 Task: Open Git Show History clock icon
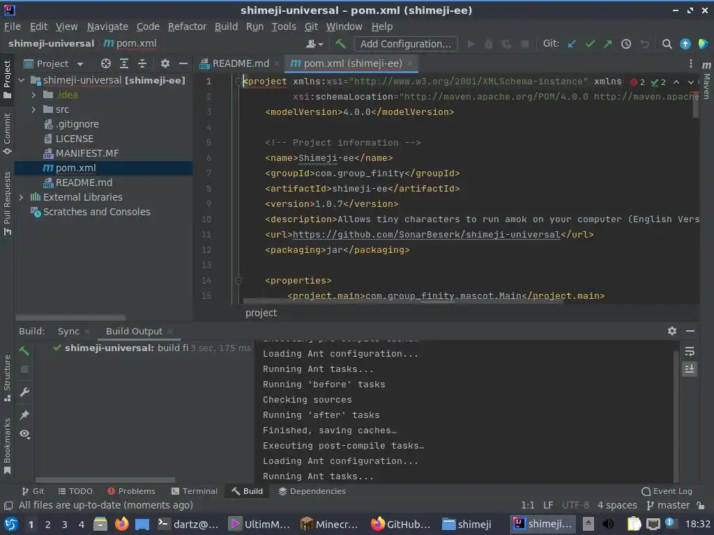626,44
